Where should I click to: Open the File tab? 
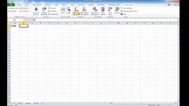click(11, 5)
